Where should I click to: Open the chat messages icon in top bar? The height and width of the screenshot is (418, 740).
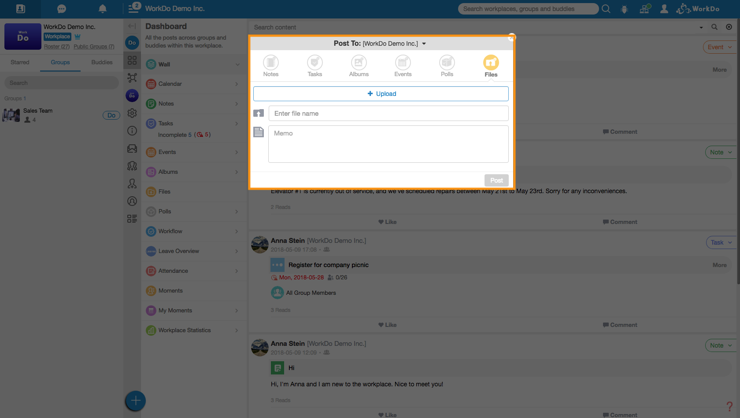tap(62, 9)
